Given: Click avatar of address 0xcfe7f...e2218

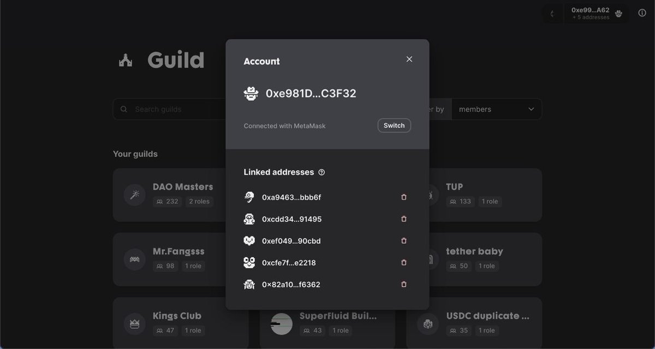Looking at the screenshot, I should pyautogui.click(x=249, y=263).
